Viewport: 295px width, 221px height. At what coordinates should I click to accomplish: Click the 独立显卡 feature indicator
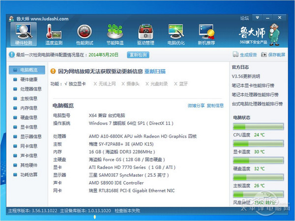click(75, 84)
